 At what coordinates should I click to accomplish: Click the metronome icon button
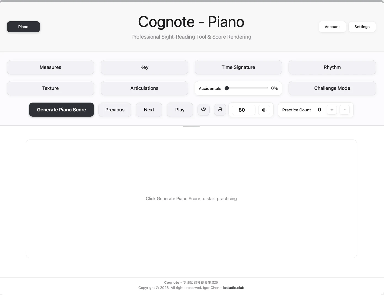click(220, 109)
